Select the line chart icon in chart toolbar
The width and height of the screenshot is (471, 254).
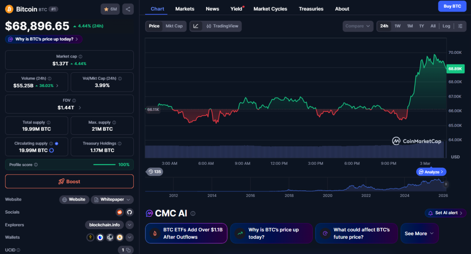196,26
